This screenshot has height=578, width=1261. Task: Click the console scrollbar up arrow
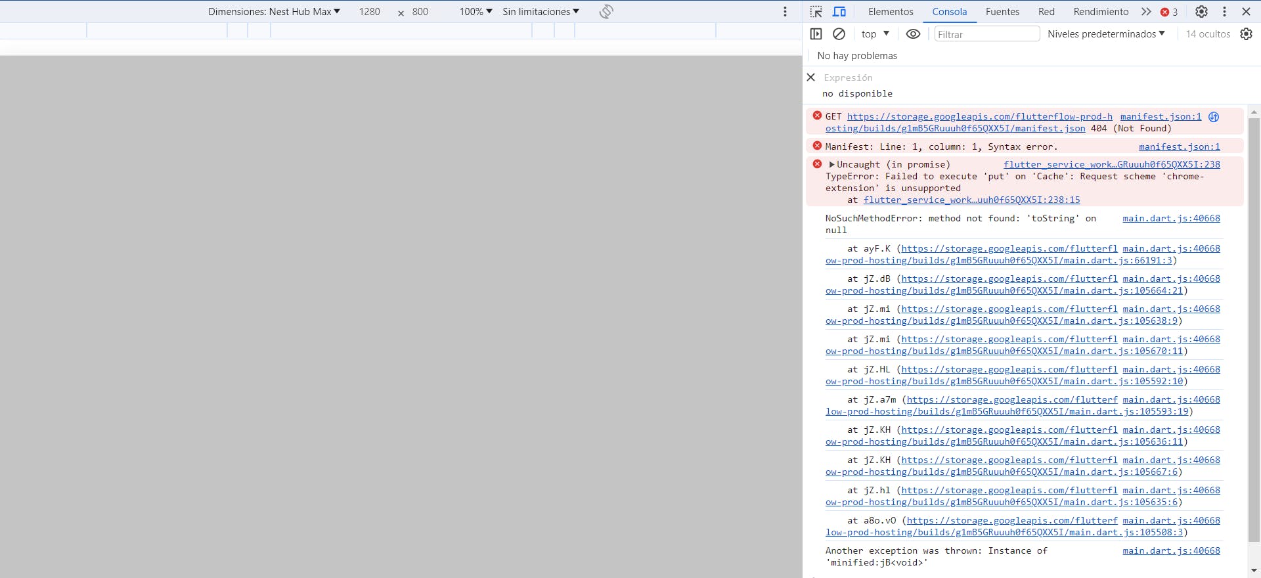pyautogui.click(x=1254, y=112)
